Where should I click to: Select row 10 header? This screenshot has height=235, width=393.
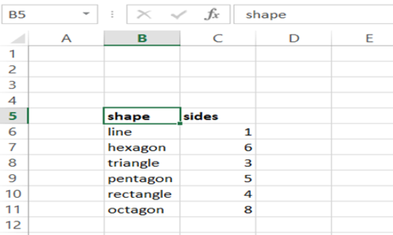[14, 193]
